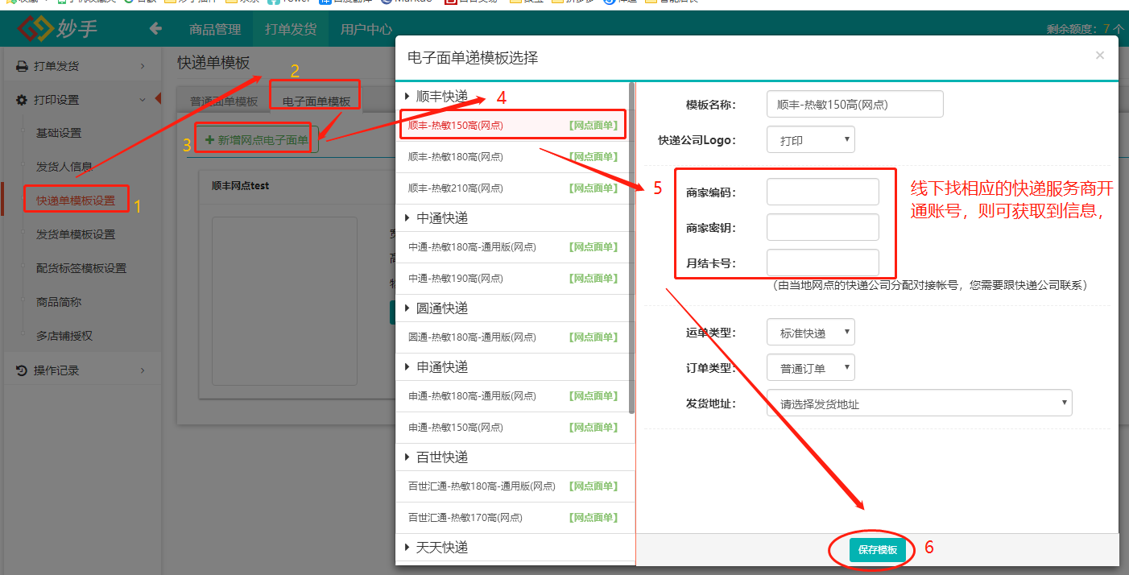Open the 运单类型 dropdown
The height and width of the screenshot is (575, 1129).
810,332
